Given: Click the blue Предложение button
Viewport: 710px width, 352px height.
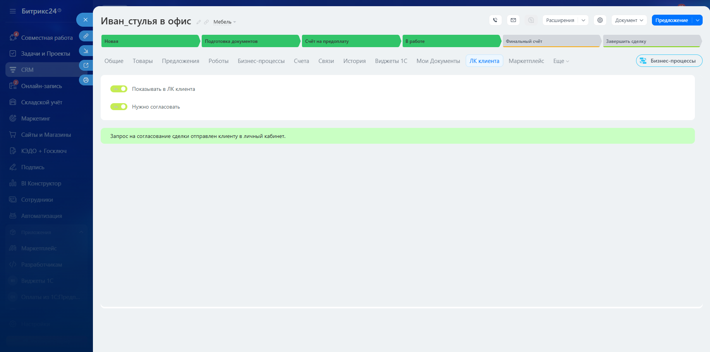Looking at the screenshot, I should tap(672, 20).
